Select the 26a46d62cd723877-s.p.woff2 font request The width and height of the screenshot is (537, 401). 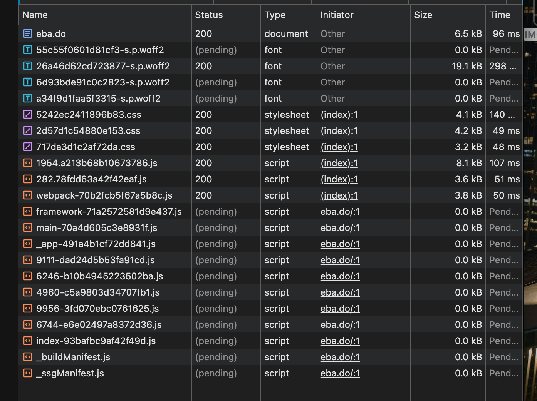[x=103, y=66]
